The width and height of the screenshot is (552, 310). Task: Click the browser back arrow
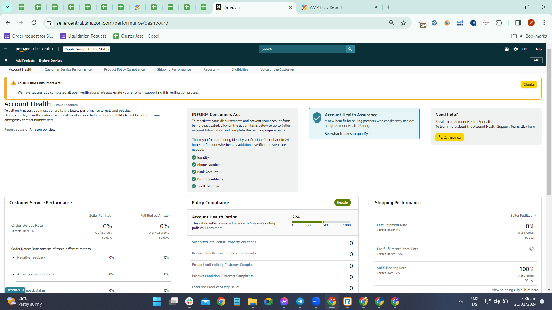(8, 23)
